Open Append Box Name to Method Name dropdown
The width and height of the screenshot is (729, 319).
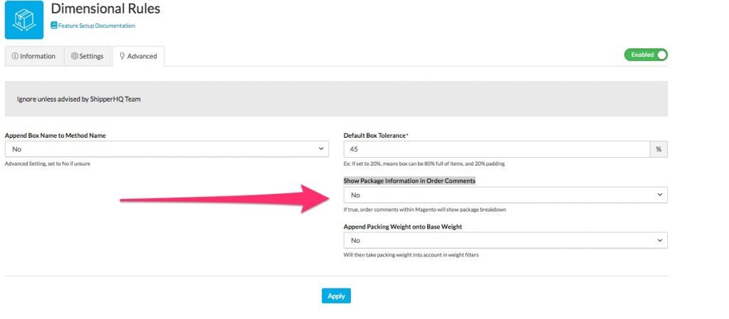tap(167, 149)
